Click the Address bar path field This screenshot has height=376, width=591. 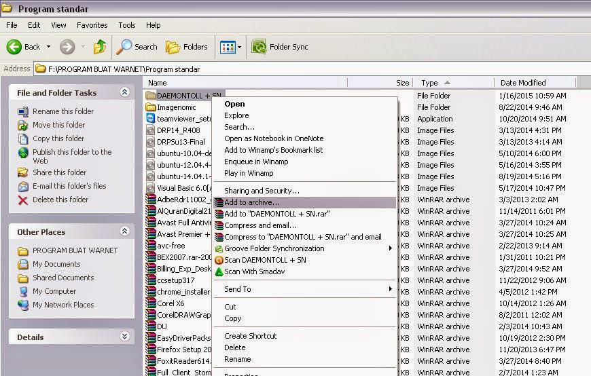pyautogui.click(x=312, y=69)
